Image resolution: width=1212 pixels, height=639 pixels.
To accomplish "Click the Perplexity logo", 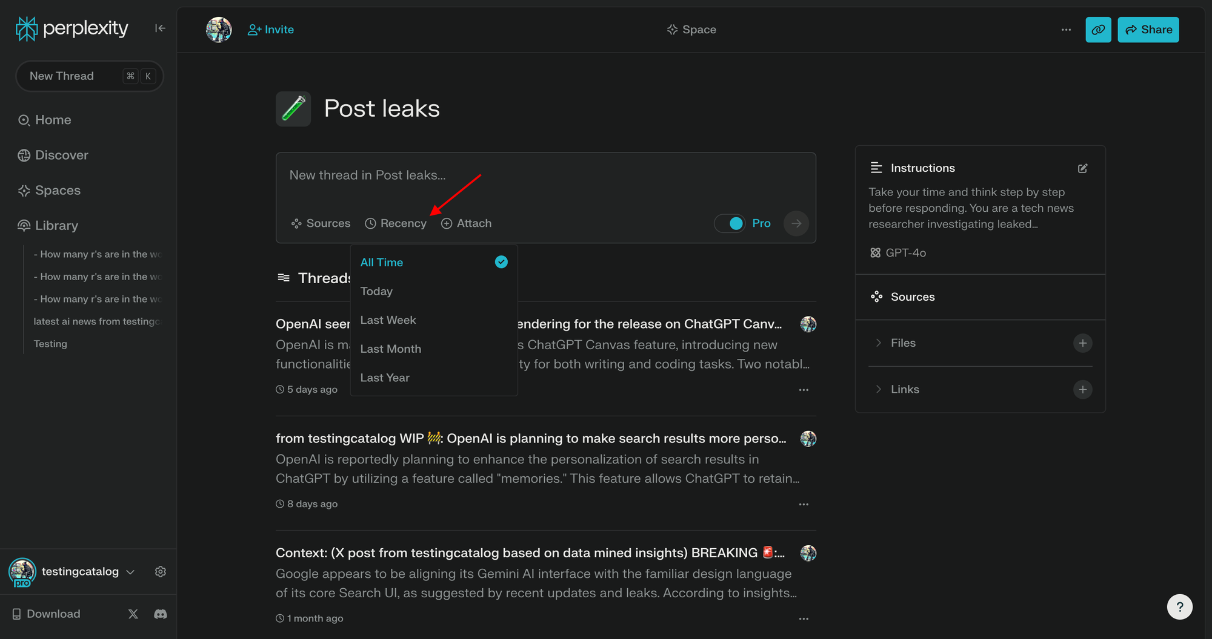I will click(x=72, y=28).
